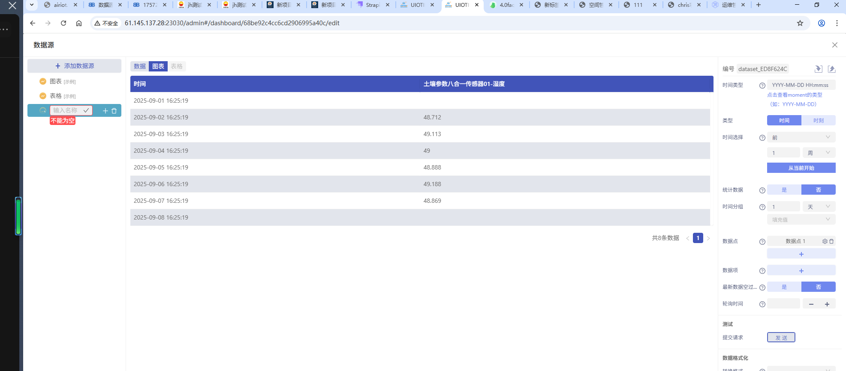Open help icon for 时间类型

pos(762,86)
